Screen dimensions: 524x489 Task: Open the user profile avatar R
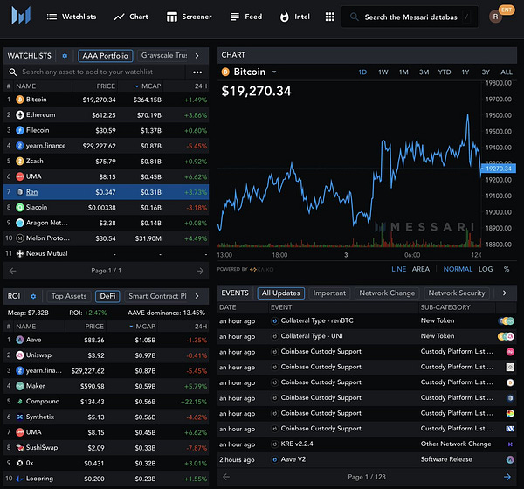click(495, 17)
